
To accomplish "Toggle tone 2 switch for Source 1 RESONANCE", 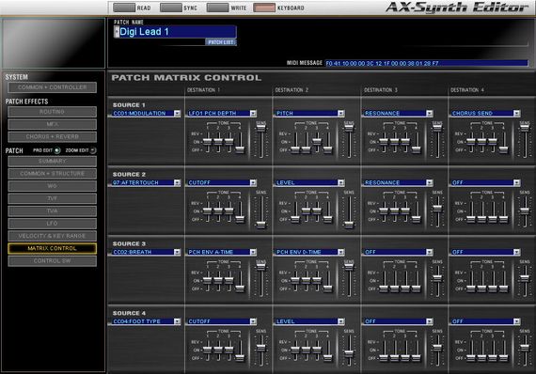I will pyautogui.click(x=395, y=141).
